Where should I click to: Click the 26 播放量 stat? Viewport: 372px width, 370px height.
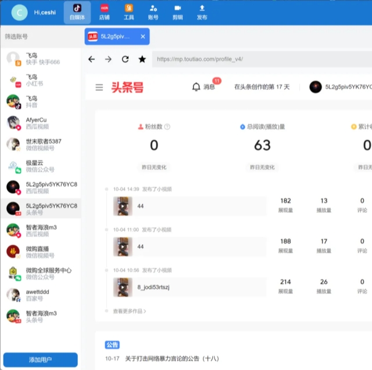point(324,286)
